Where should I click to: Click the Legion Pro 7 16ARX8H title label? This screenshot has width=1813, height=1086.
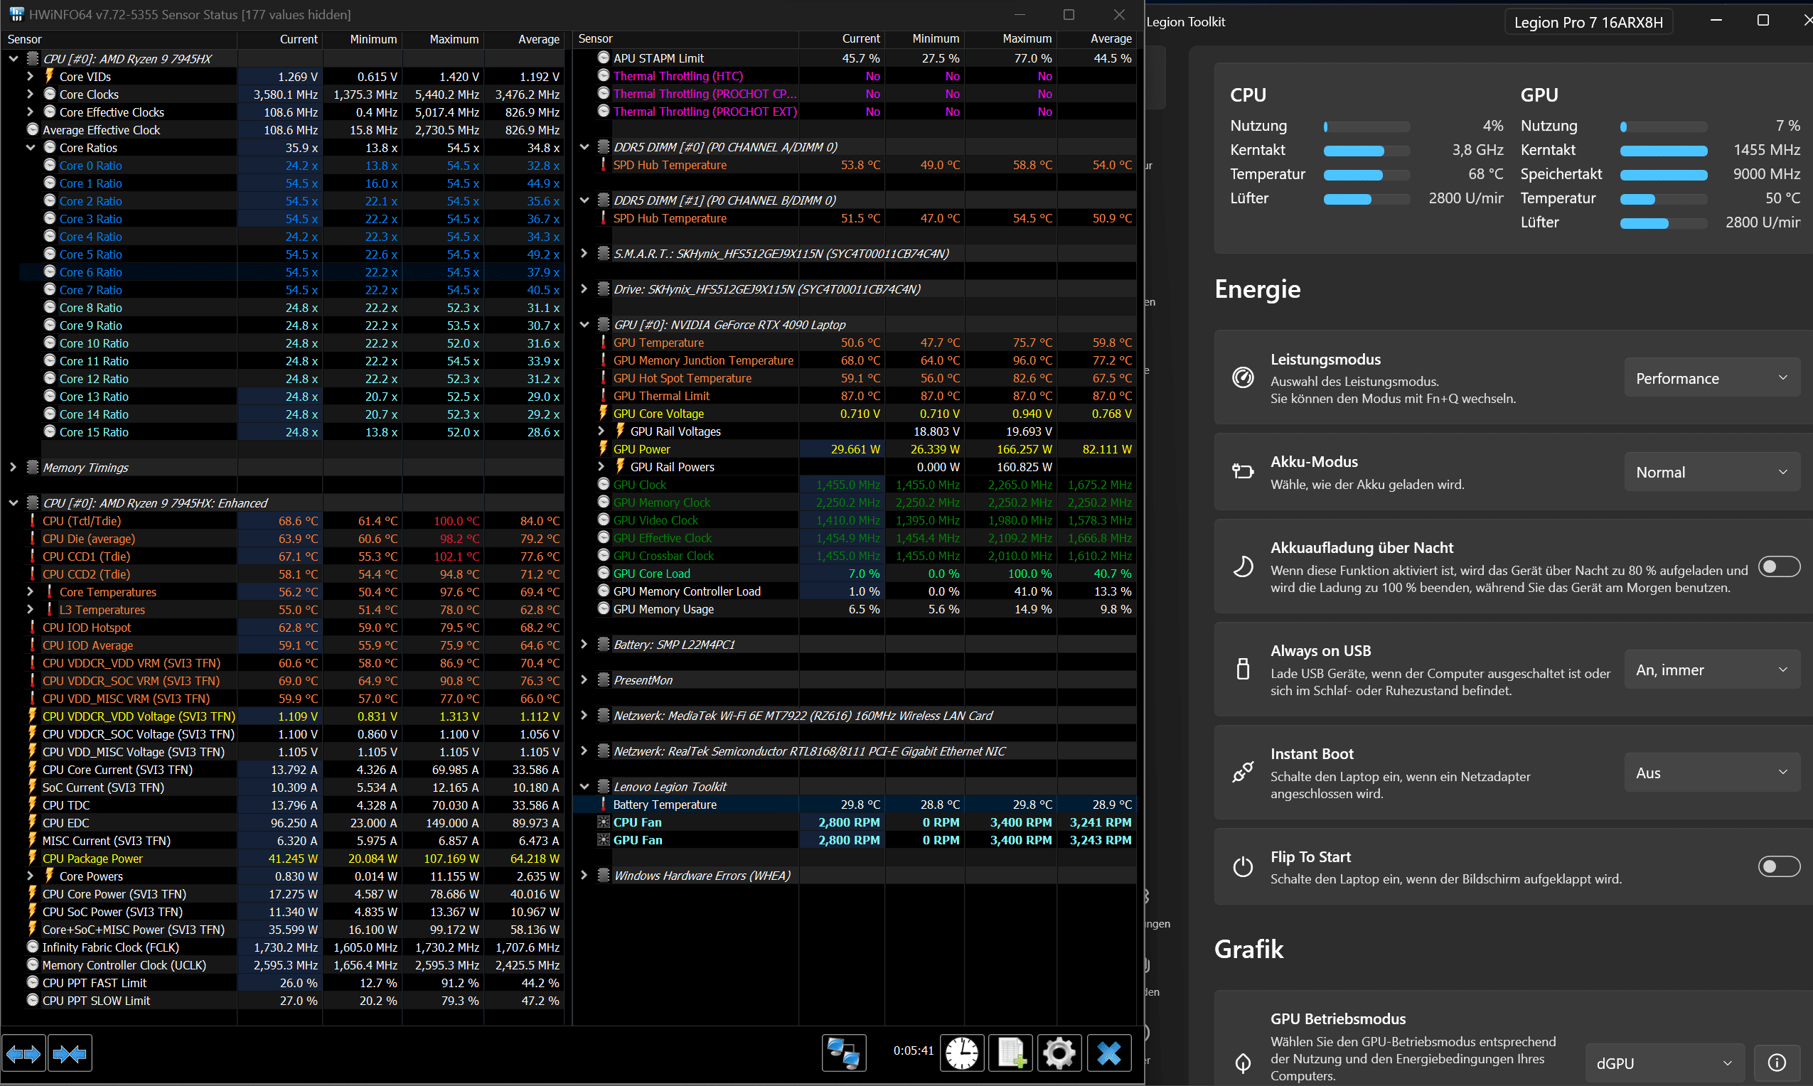coord(1588,22)
